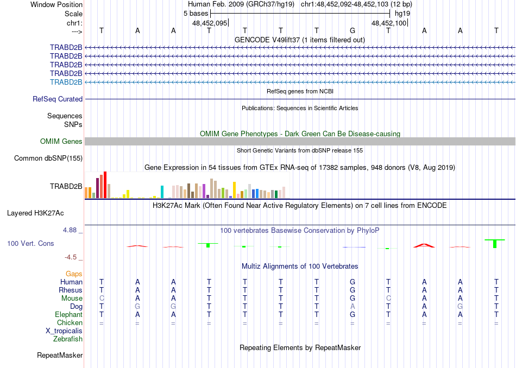Click the Window Position label
516x368 pixels.
click(x=56, y=4)
